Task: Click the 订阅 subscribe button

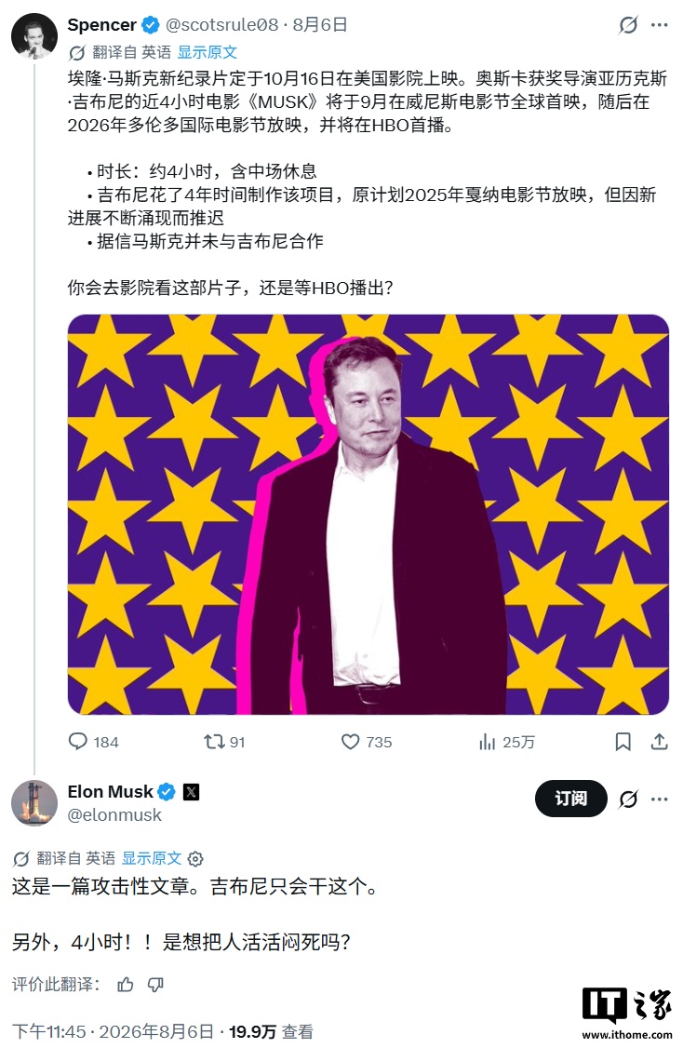Action: [570, 798]
